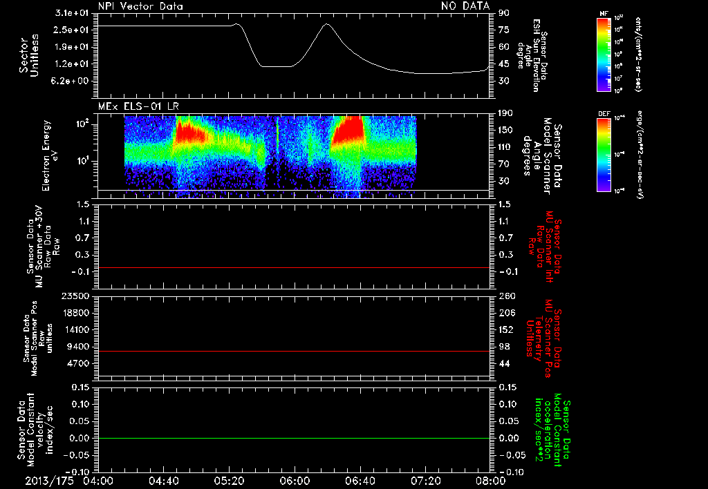Click the '110' scanner angle tick value
Screen dimensions: 708x489
click(505, 147)
